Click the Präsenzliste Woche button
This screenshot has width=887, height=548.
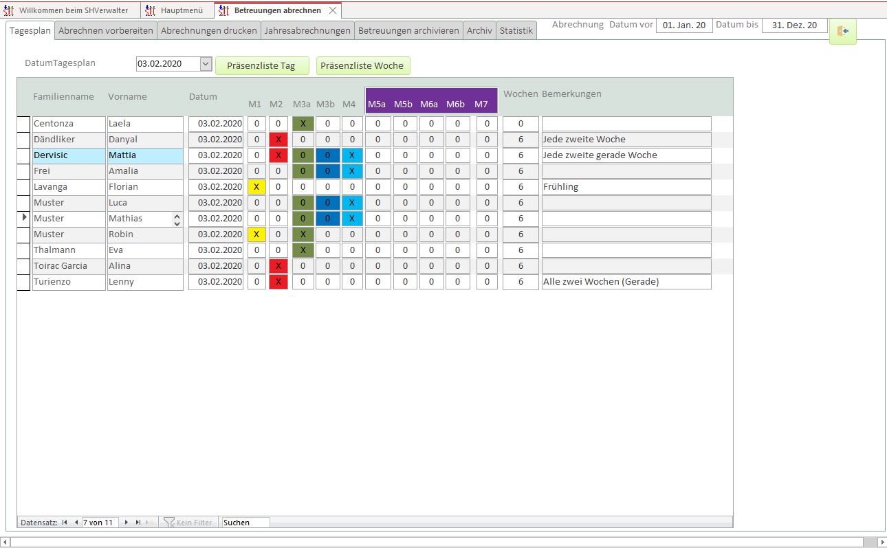[362, 66]
